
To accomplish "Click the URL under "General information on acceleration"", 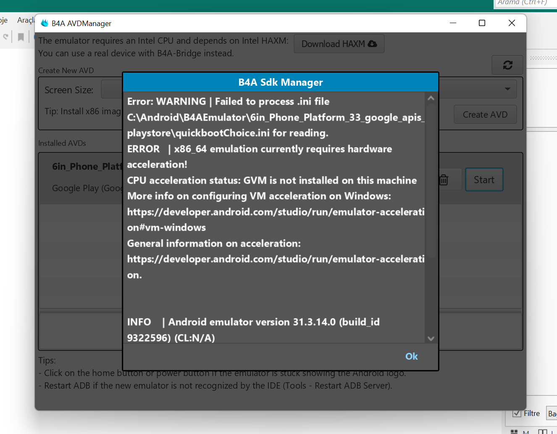I will pyautogui.click(x=276, y=267).
